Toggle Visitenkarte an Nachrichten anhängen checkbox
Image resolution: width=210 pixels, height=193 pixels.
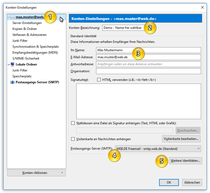(x=73, y=139)
